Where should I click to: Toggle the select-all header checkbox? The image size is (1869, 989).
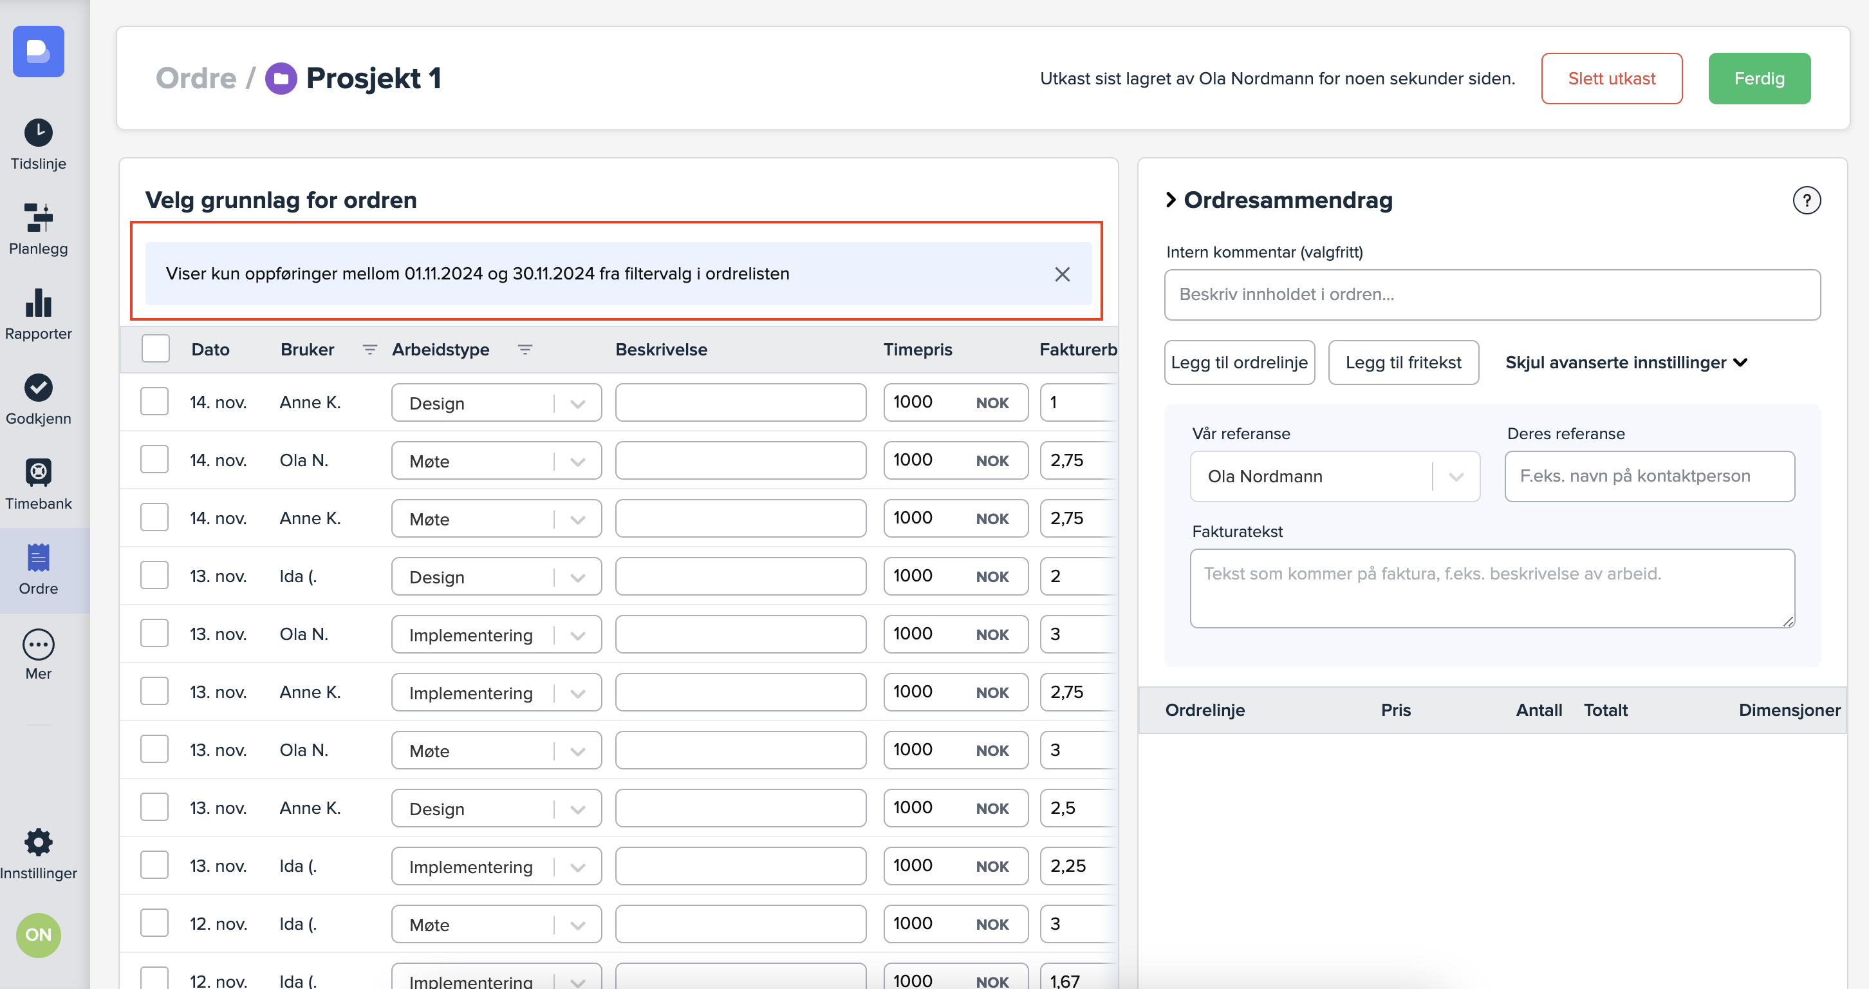click(x=155, y=349)
